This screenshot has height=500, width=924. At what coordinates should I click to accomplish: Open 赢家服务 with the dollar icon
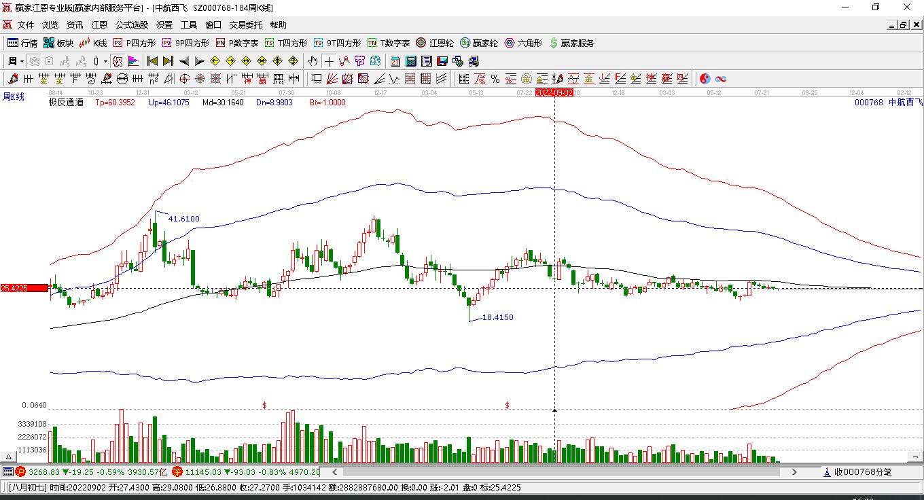571,43
